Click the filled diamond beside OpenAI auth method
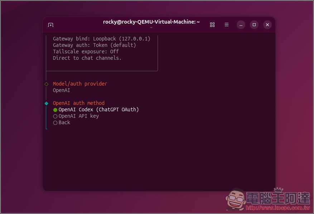This screenshot has height=214, width=314. (x=46, y=103)
